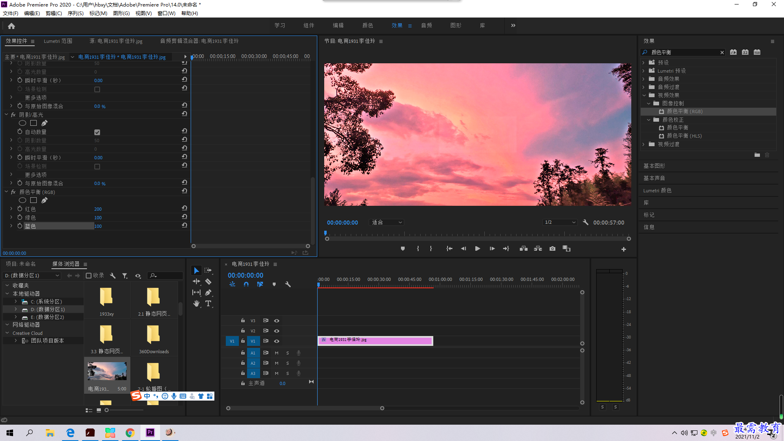Click Play in the Program monitor
The width and height of the screenshot is (784, 441).
tap(477, 249)
